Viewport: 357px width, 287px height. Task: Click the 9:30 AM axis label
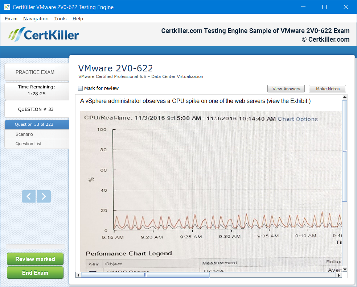230,237
